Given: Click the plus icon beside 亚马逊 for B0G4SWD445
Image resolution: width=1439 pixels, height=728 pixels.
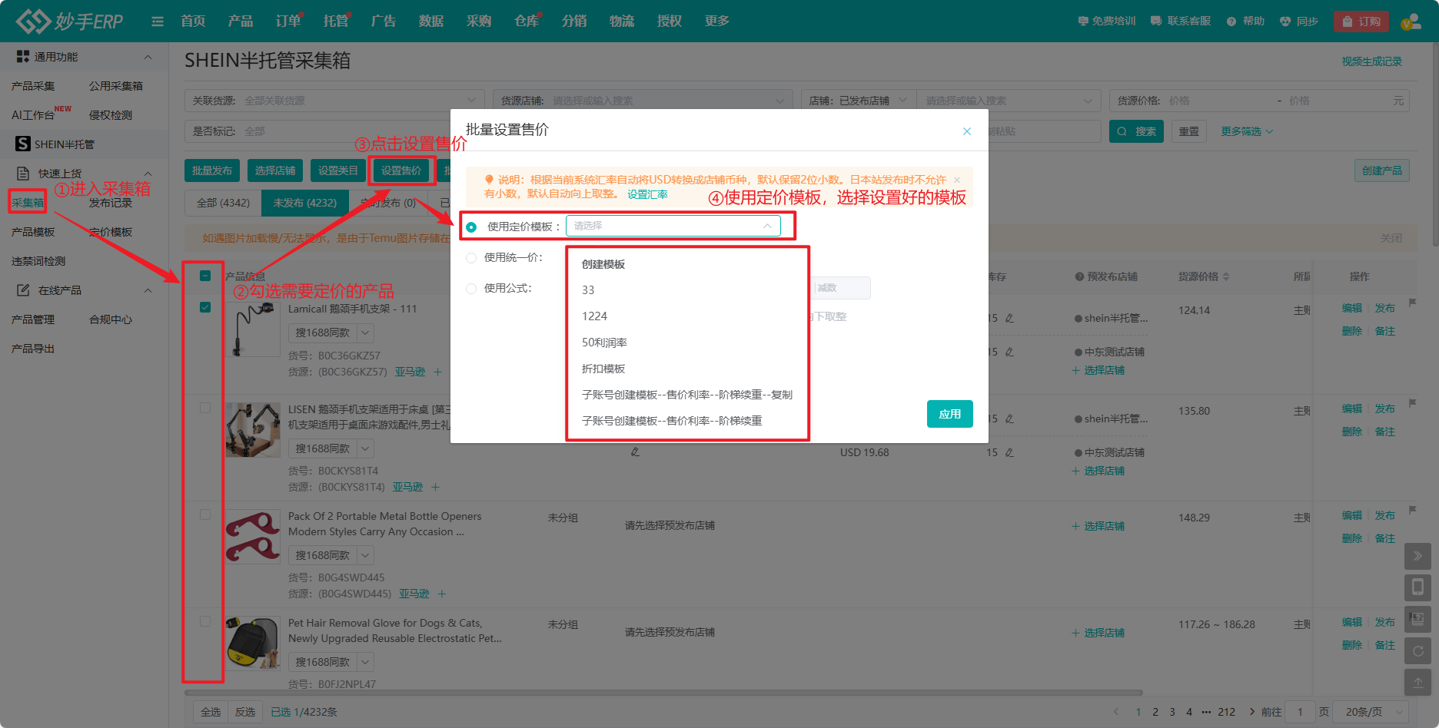Looking at the screenshot, I should click(442, 594).
